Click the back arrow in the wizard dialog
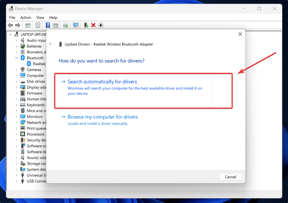 51,43
